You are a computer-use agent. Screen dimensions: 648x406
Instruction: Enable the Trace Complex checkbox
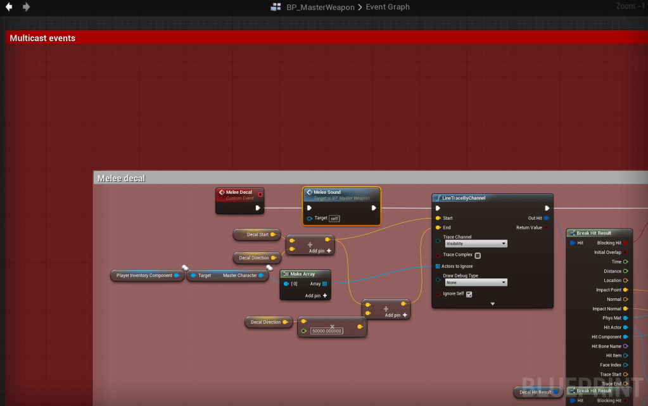(478, 255)
